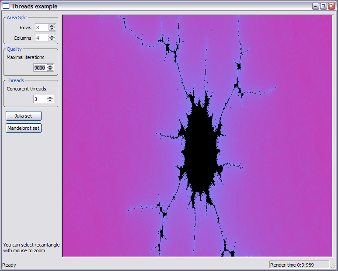
Task: Decrease the Columns value with down arrow
Action: tap(52, 40)
